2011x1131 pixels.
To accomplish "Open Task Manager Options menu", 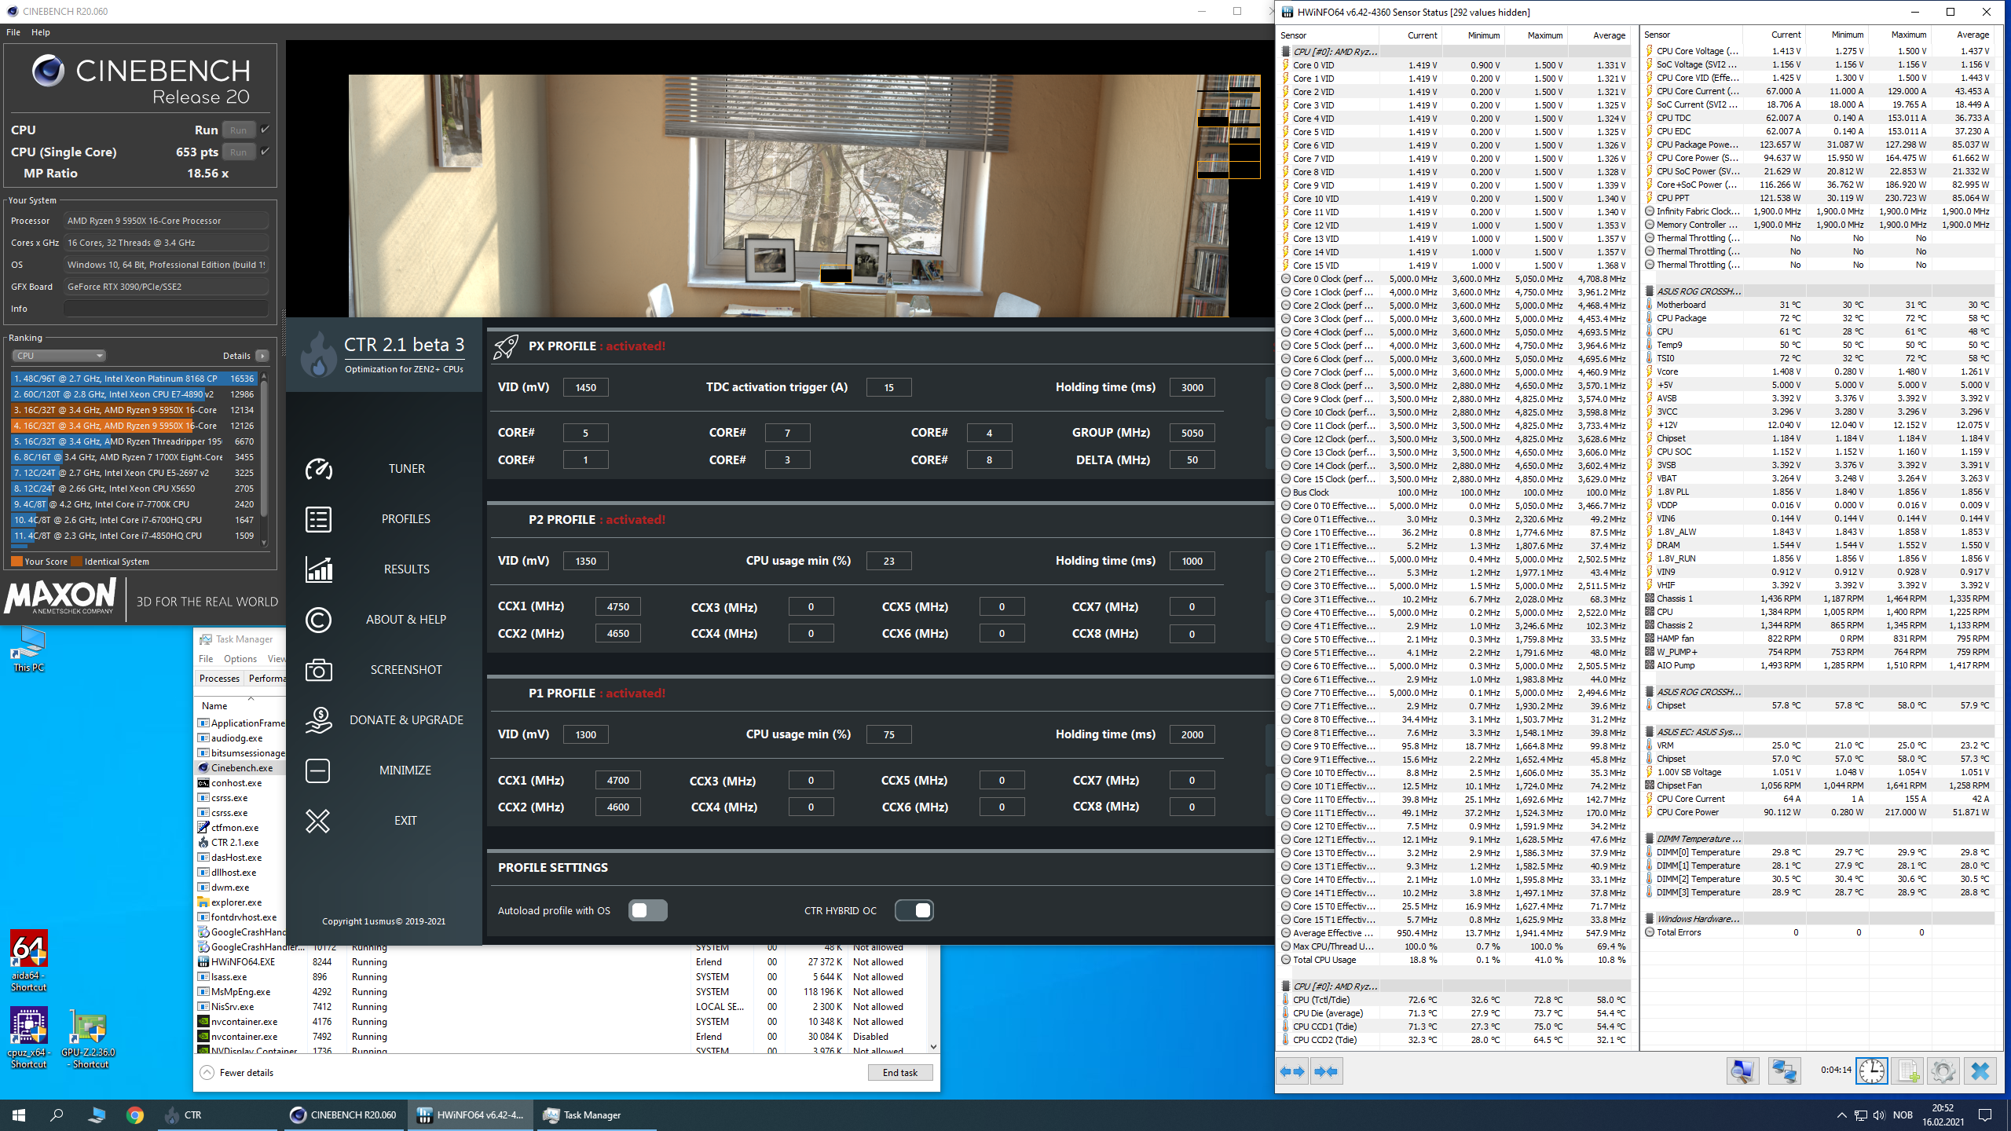I will [x=240, y=659].
